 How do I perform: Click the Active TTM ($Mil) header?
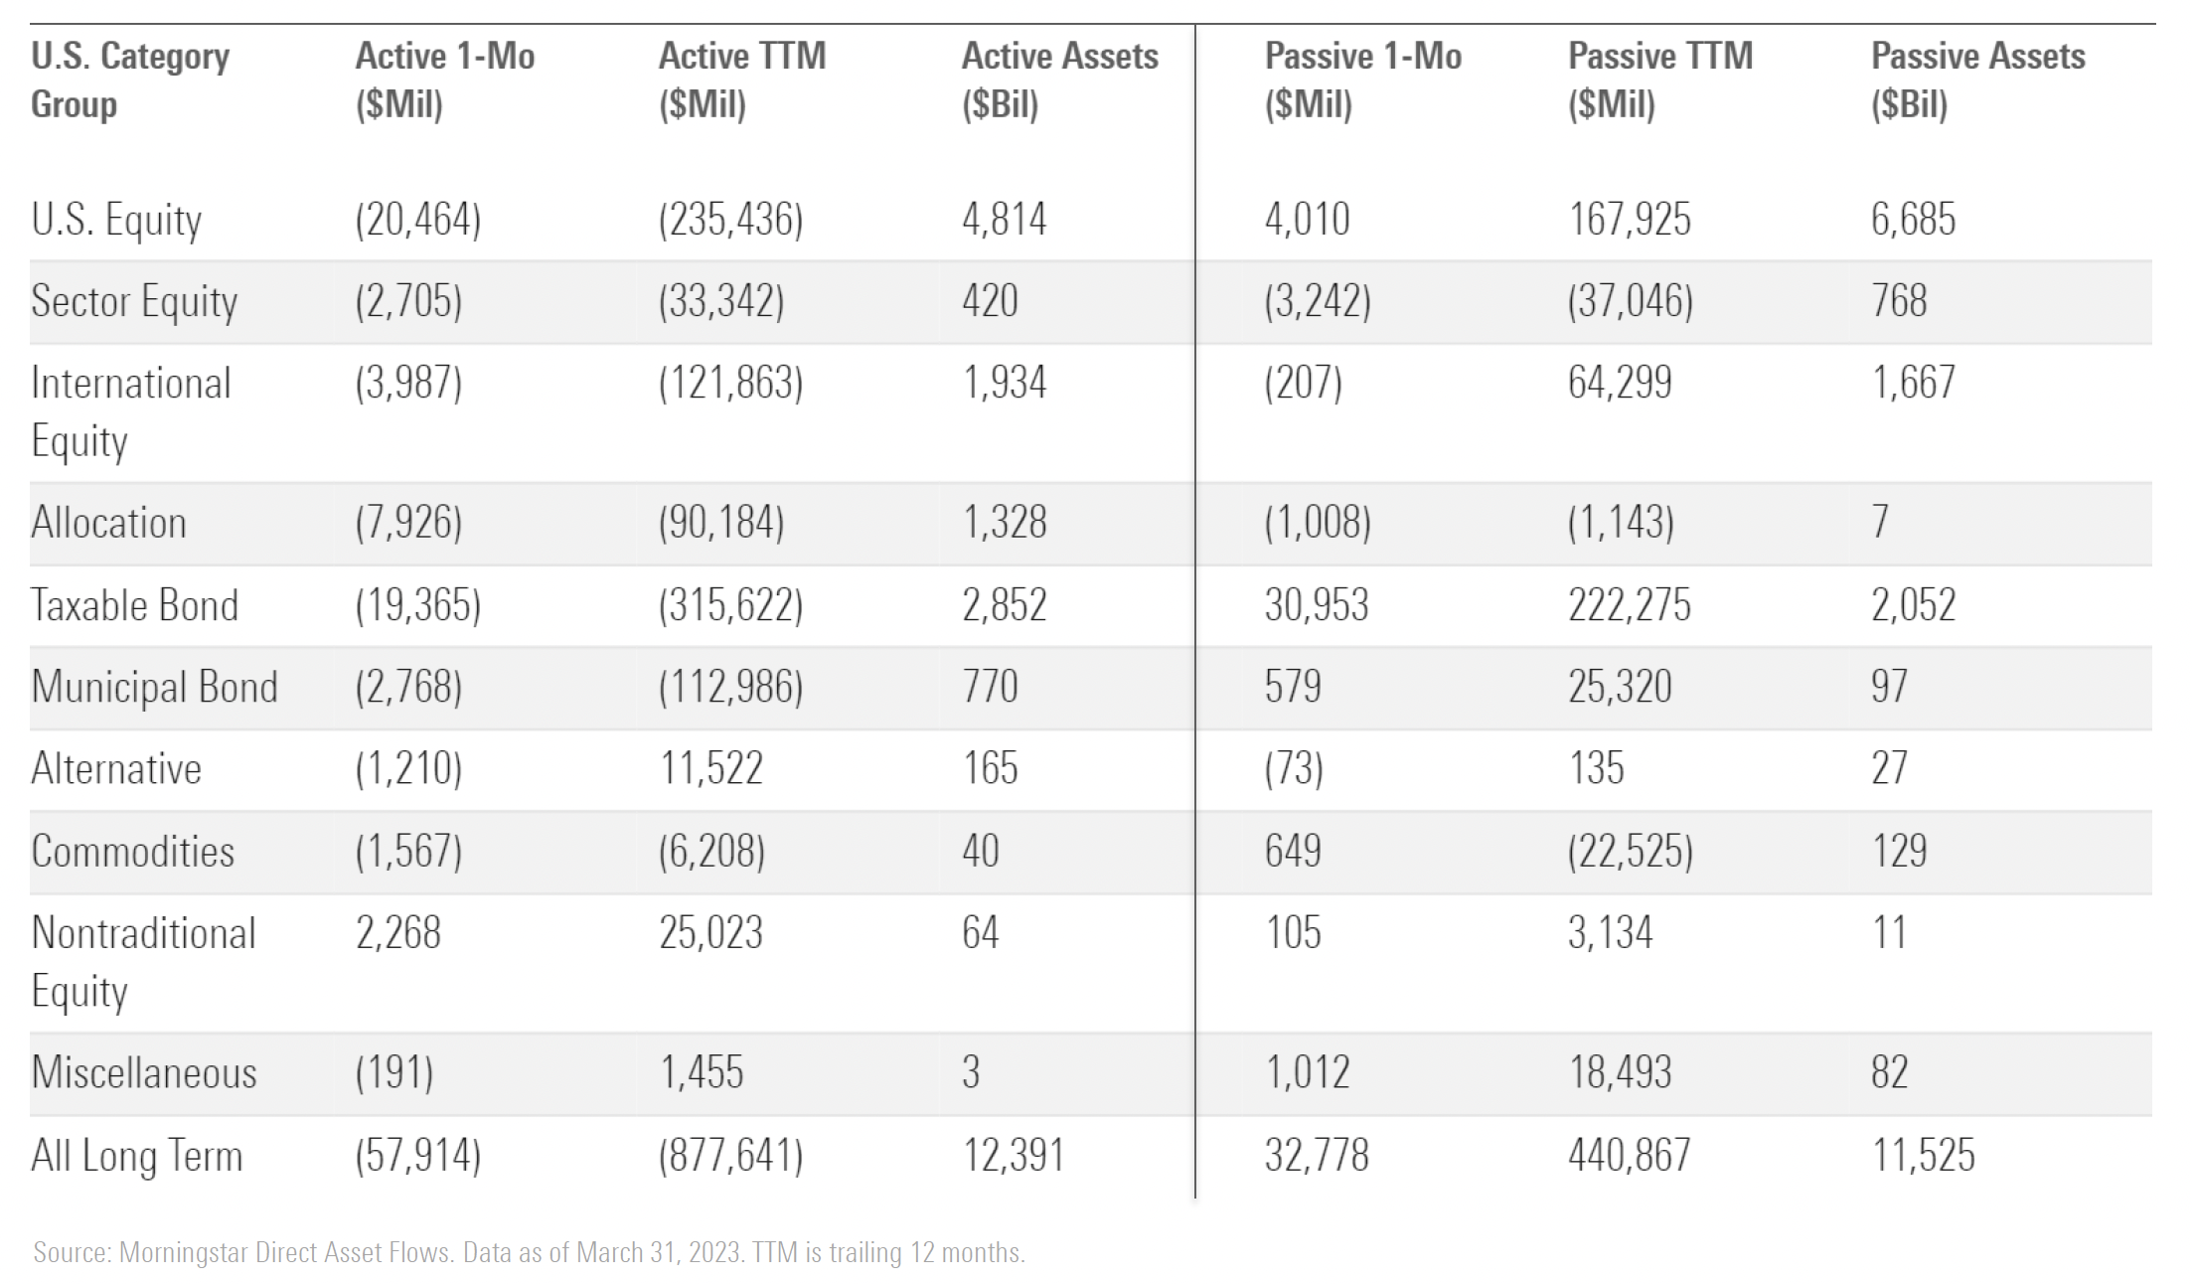point(742,80)
